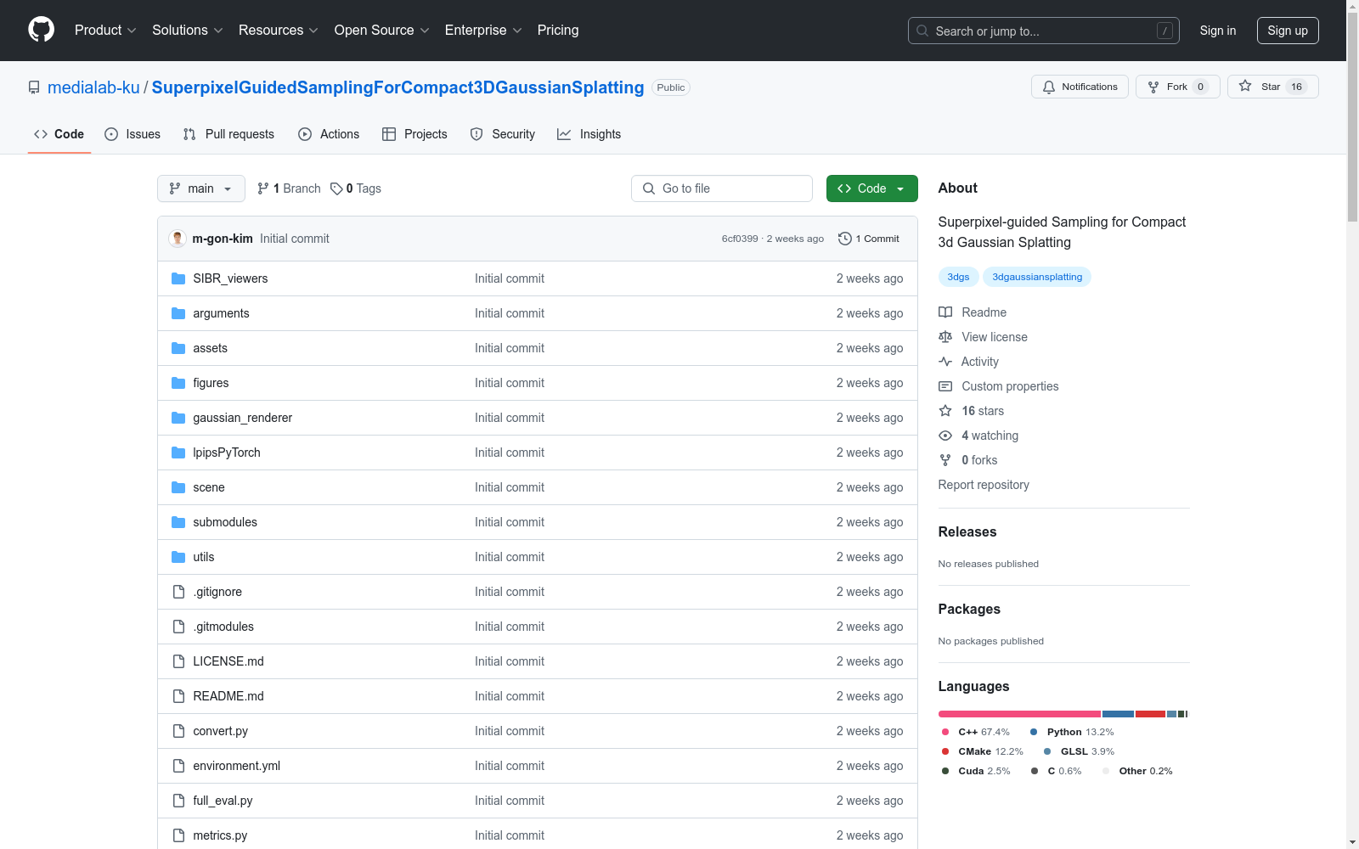Open the Actions tab
The height and width of the screenshot is (849, 1359).
329,134
